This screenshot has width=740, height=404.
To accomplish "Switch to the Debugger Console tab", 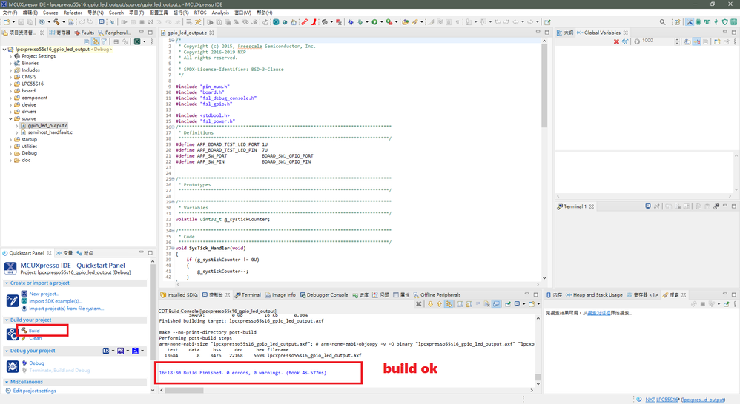I will point(323,295).
